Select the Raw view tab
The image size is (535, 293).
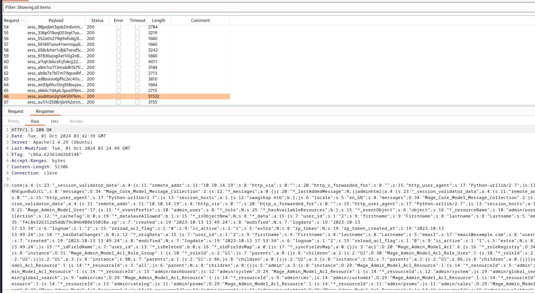35,121
